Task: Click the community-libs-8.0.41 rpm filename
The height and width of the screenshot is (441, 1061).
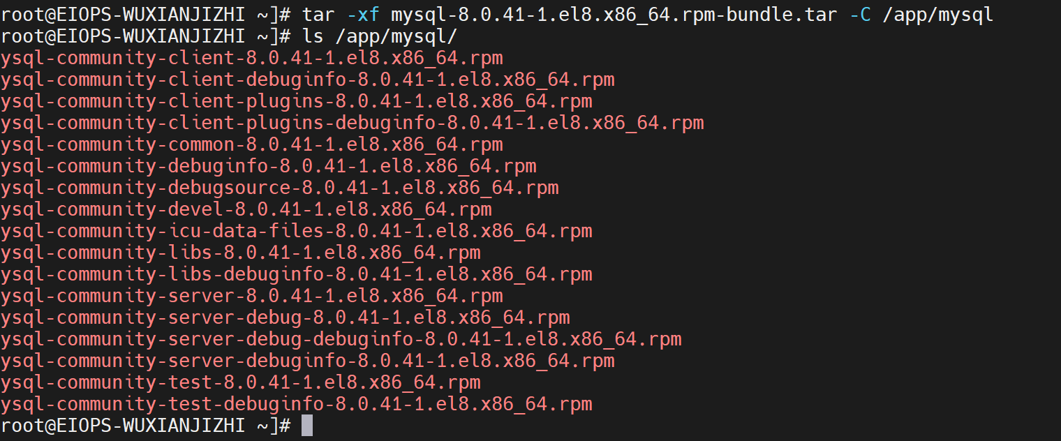Action: pos(240,253)
